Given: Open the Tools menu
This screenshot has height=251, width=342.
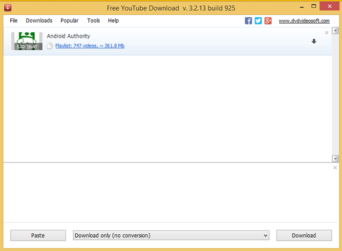Looking at the screenshot, I should point(93,21).
